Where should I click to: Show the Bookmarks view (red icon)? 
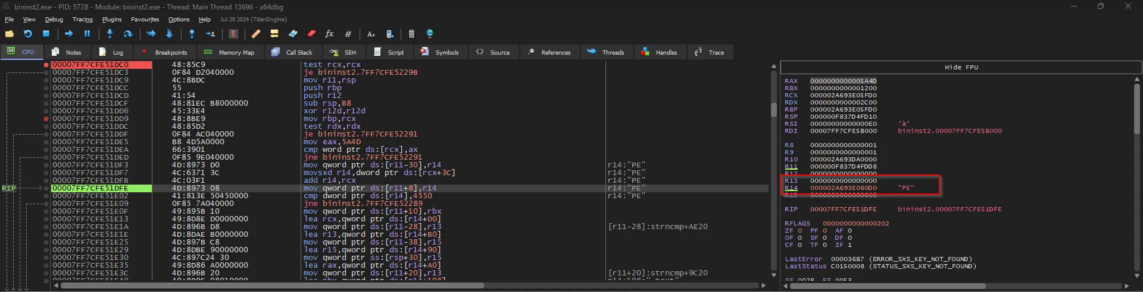pos(311,34)
